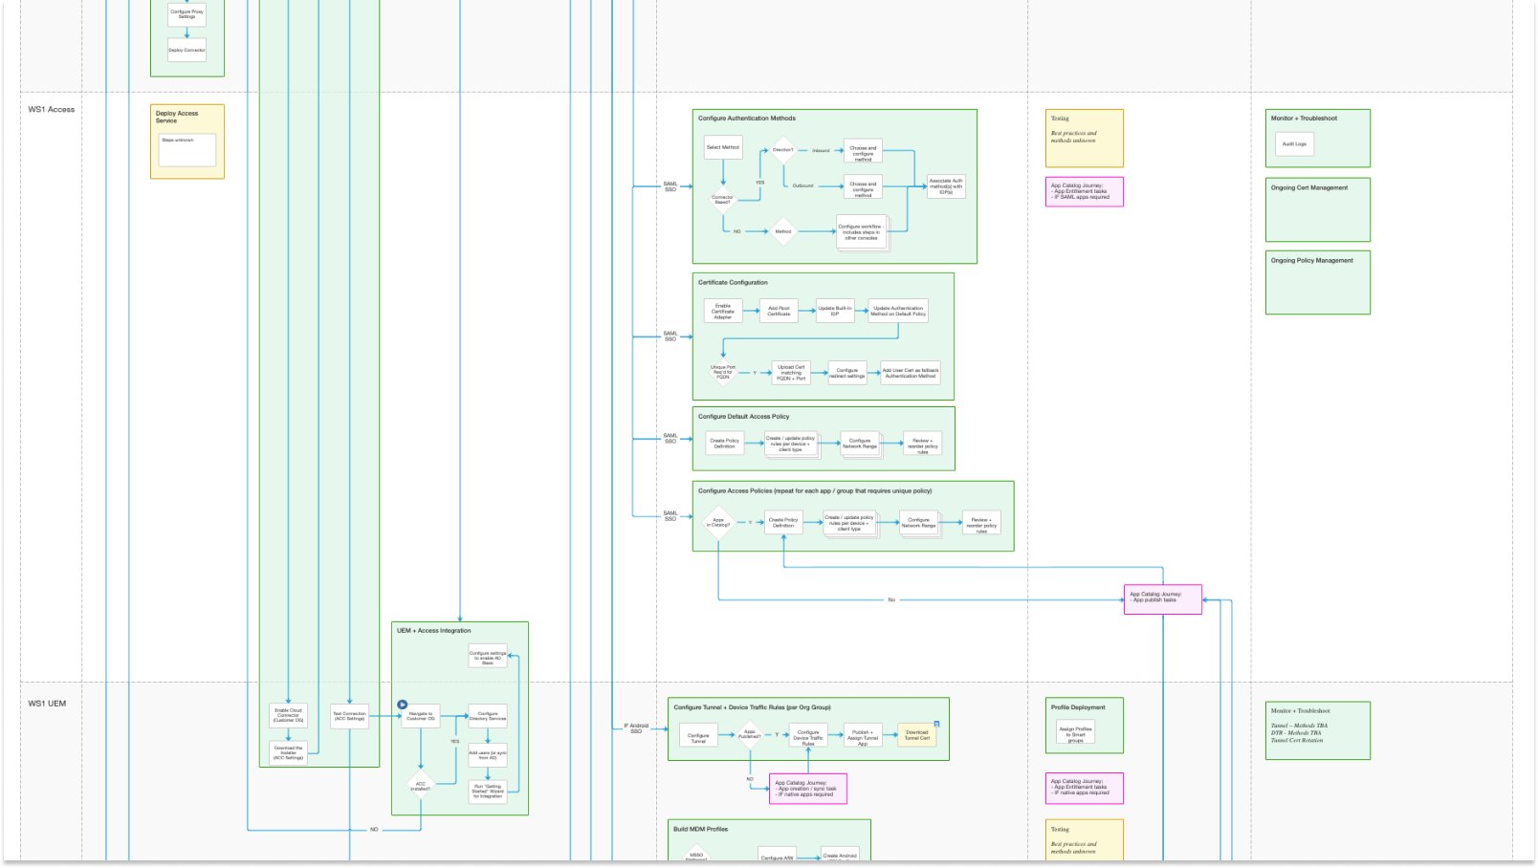This screenshot has width=1538, height=868.
Task: Click the small blue note icon on Download Tunnel Cert
Action: pos(936,724)
